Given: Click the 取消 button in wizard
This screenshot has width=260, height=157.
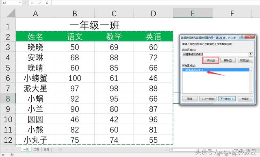Looking at the screenshot, I should [190, 99].
